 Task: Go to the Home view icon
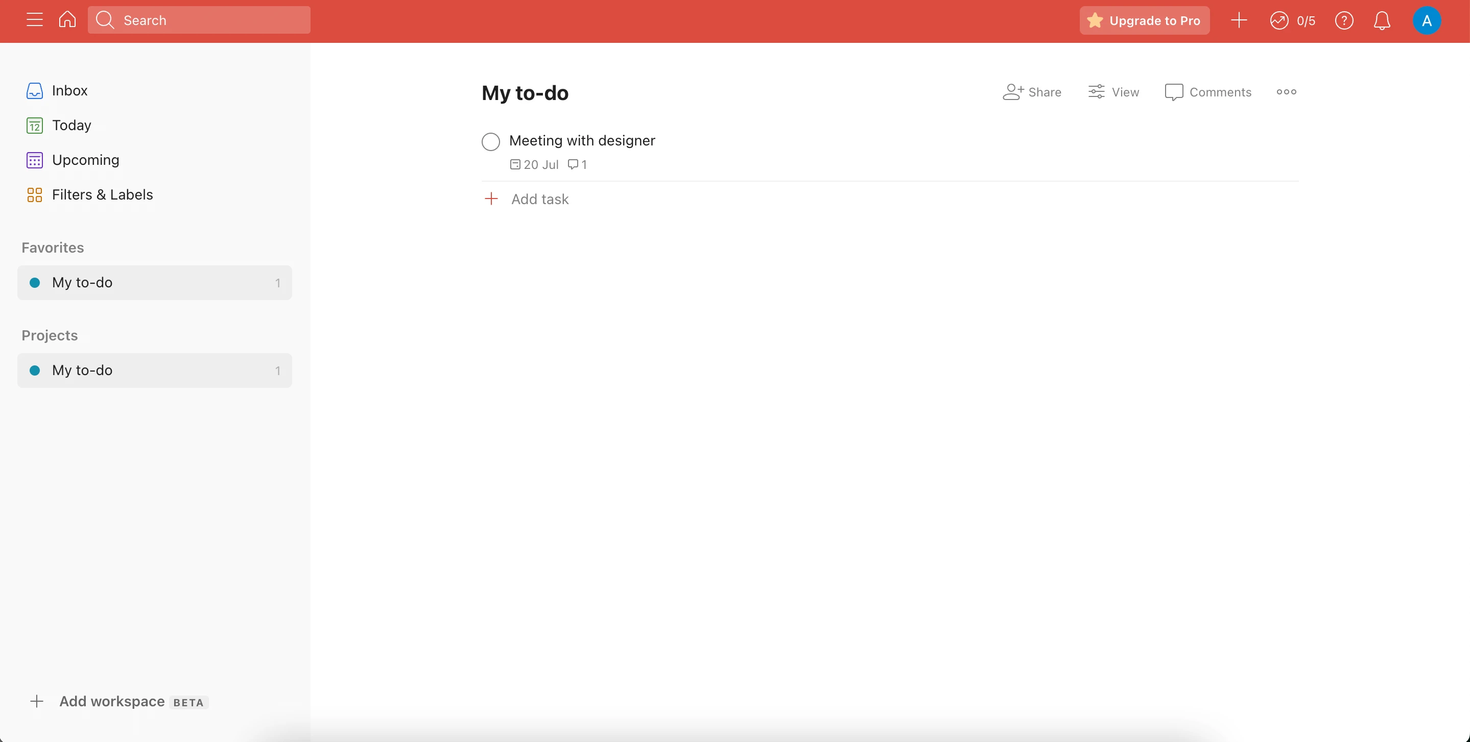67,20
